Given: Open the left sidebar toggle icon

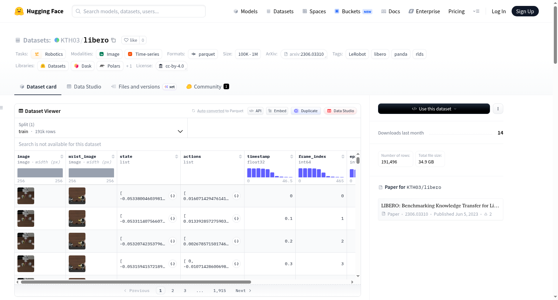Looking at the screenshot, I should coord(1,108).
